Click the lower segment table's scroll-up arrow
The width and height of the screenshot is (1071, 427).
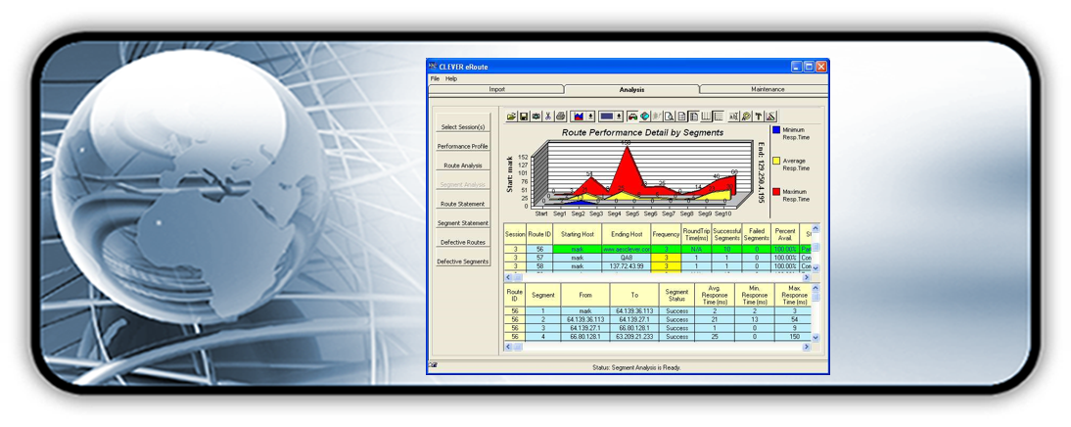815,288
